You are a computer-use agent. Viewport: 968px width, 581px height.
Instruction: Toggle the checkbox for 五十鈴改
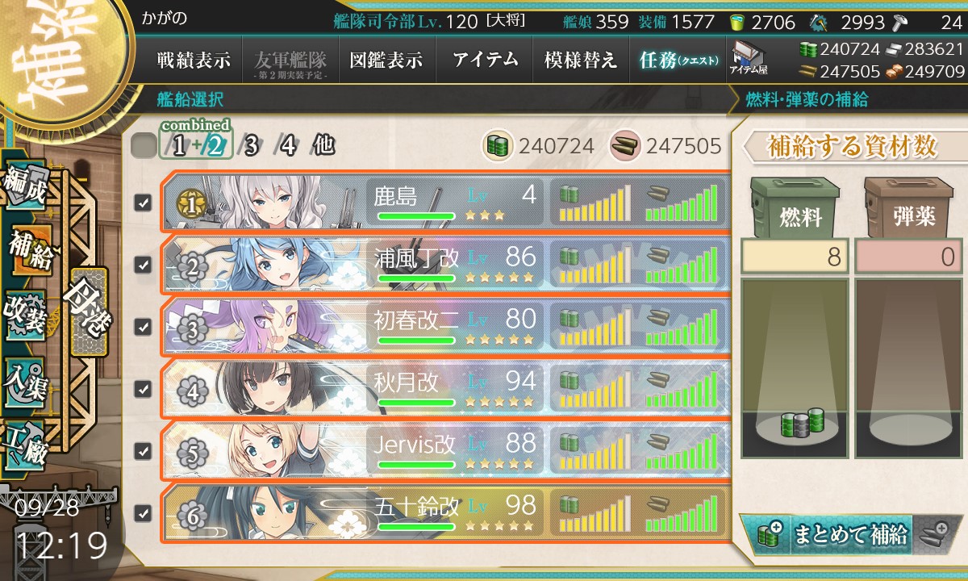click(x=143, y=512)
